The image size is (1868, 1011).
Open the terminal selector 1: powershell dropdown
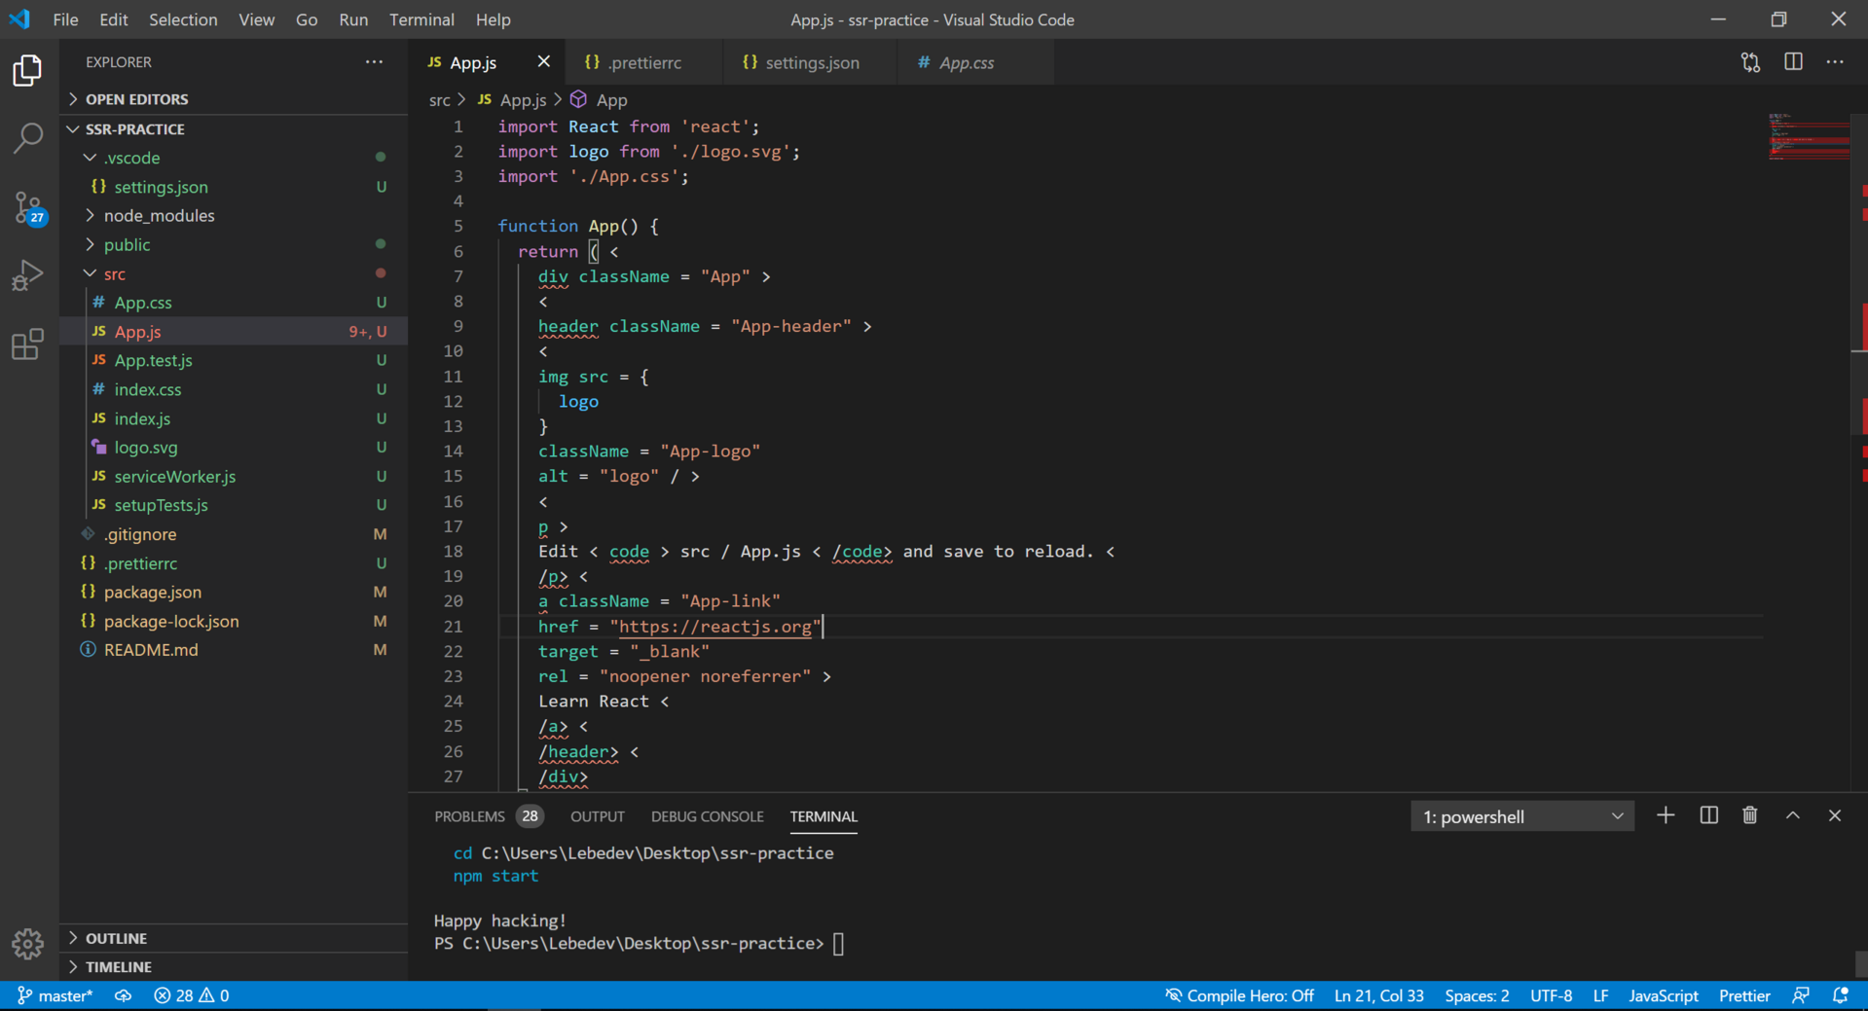pos(1521,816)
